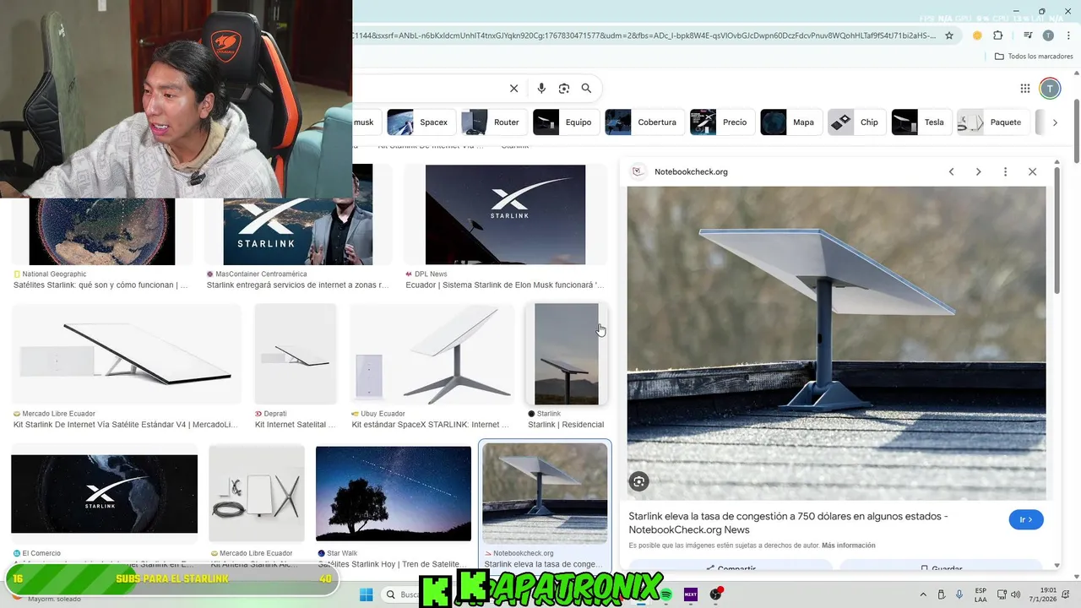Open the Deprati Kit Internet Satelital thumbnail
Screen dimensions: 1081x608
(x=296, y=355)
